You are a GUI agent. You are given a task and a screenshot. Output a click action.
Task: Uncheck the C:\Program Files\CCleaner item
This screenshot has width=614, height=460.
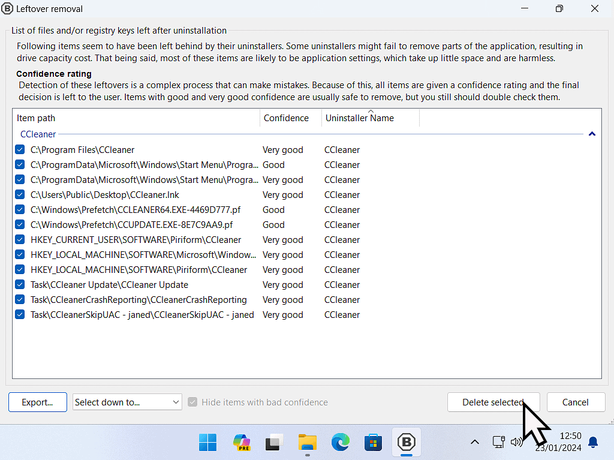[20, 150]
